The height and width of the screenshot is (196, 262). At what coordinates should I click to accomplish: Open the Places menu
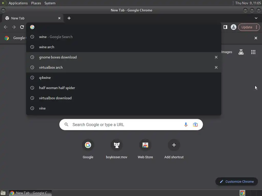click(x=36, y=3)
